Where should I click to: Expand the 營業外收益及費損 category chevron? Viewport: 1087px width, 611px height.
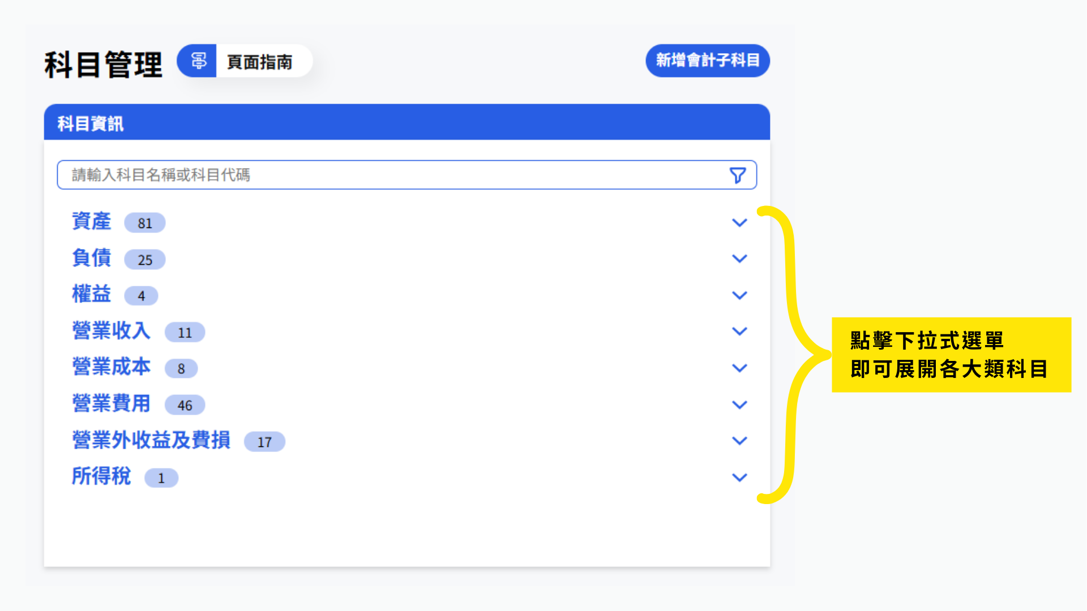coord(739,440)
